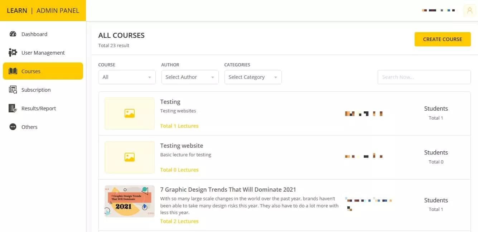The image size is (478, 232).
Task: Click the Courses open-book icon
Action: 13,71
